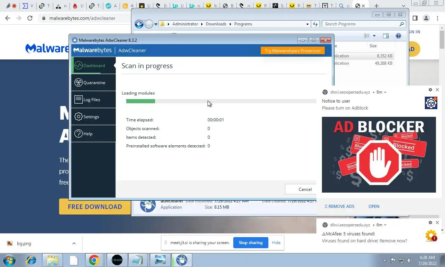Open Chrome profile avatar

click(x=426, y=18)
